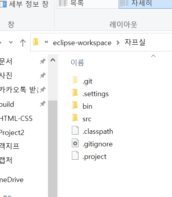The height and width of the screenshot is (197, 172).
Task: Go up one folder level
Action: [23, 43]
